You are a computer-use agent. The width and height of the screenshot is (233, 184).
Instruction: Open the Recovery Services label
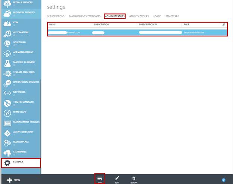pos(24,12)
